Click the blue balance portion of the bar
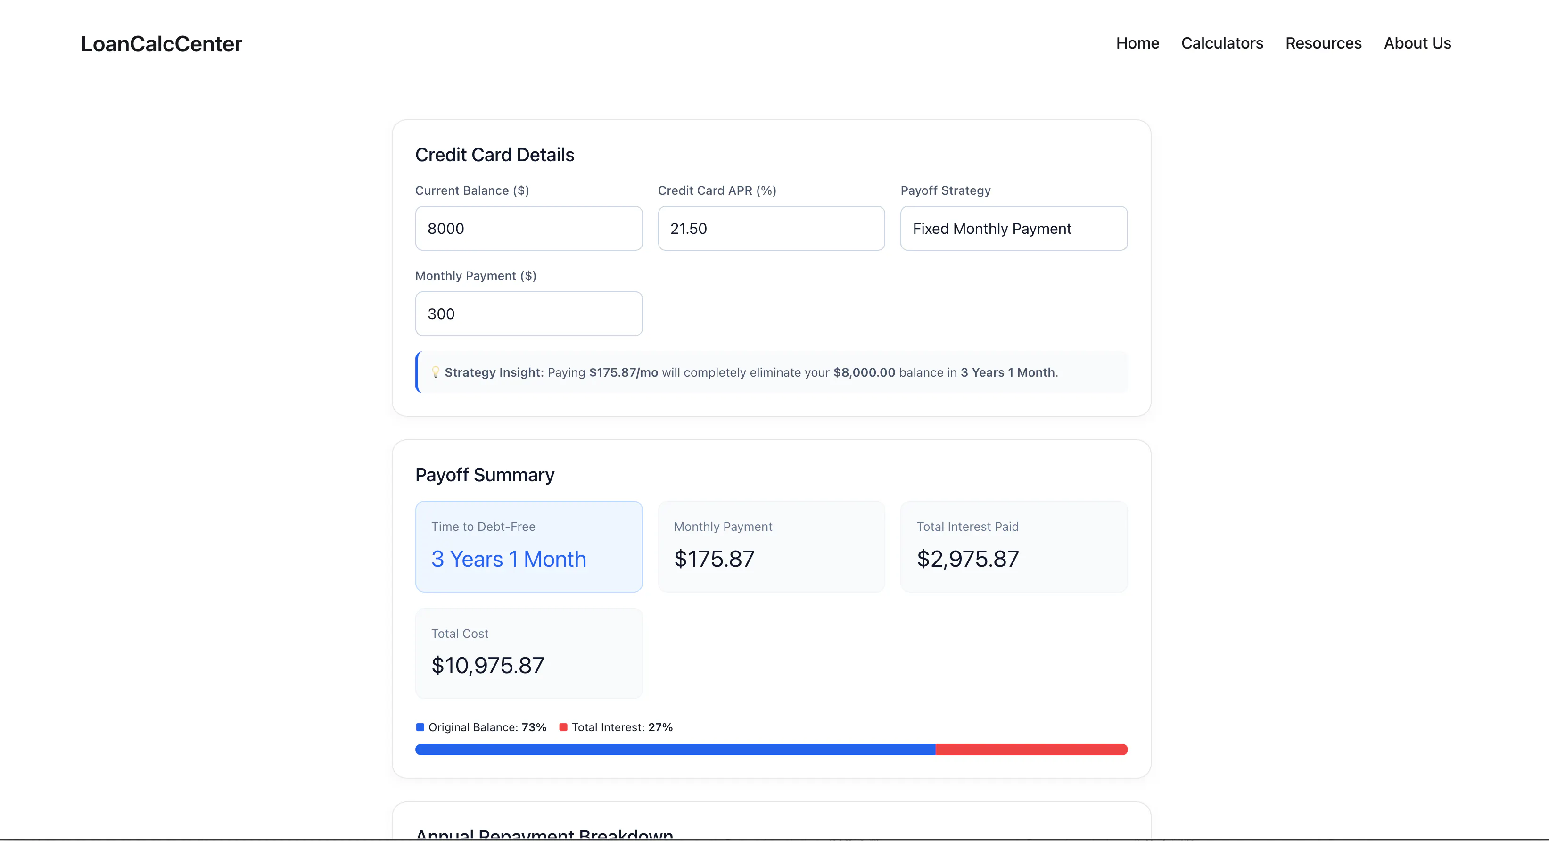 pyautogui.click(x=676, y=750)
